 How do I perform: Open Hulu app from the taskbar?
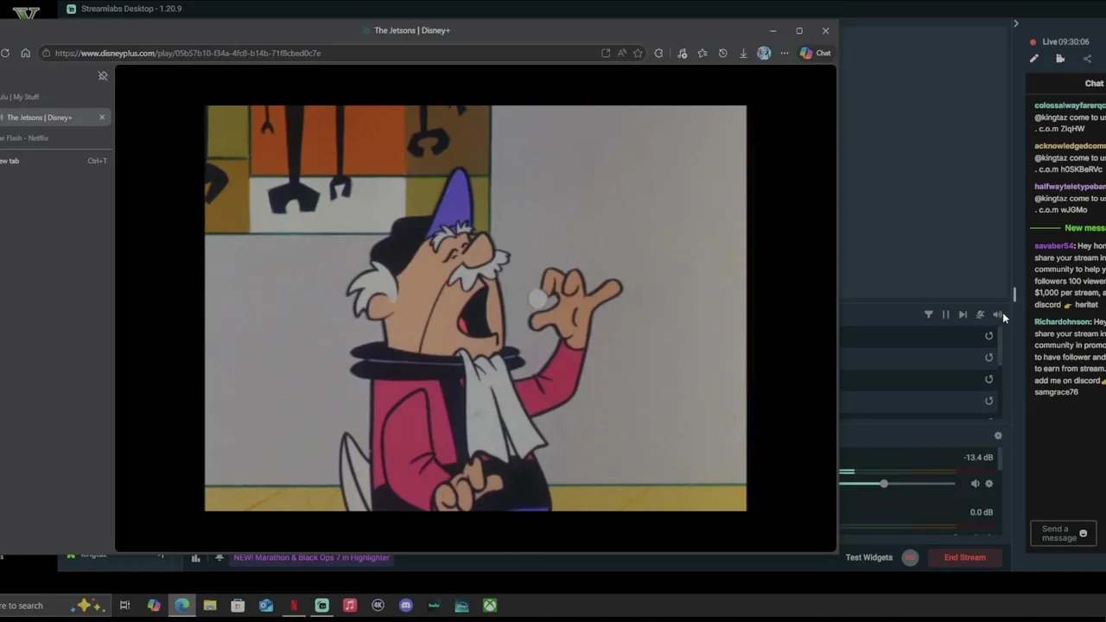(x=434, y=606)
